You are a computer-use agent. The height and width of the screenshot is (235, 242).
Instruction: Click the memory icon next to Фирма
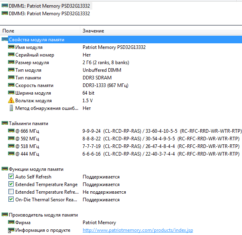click(11, 222)
